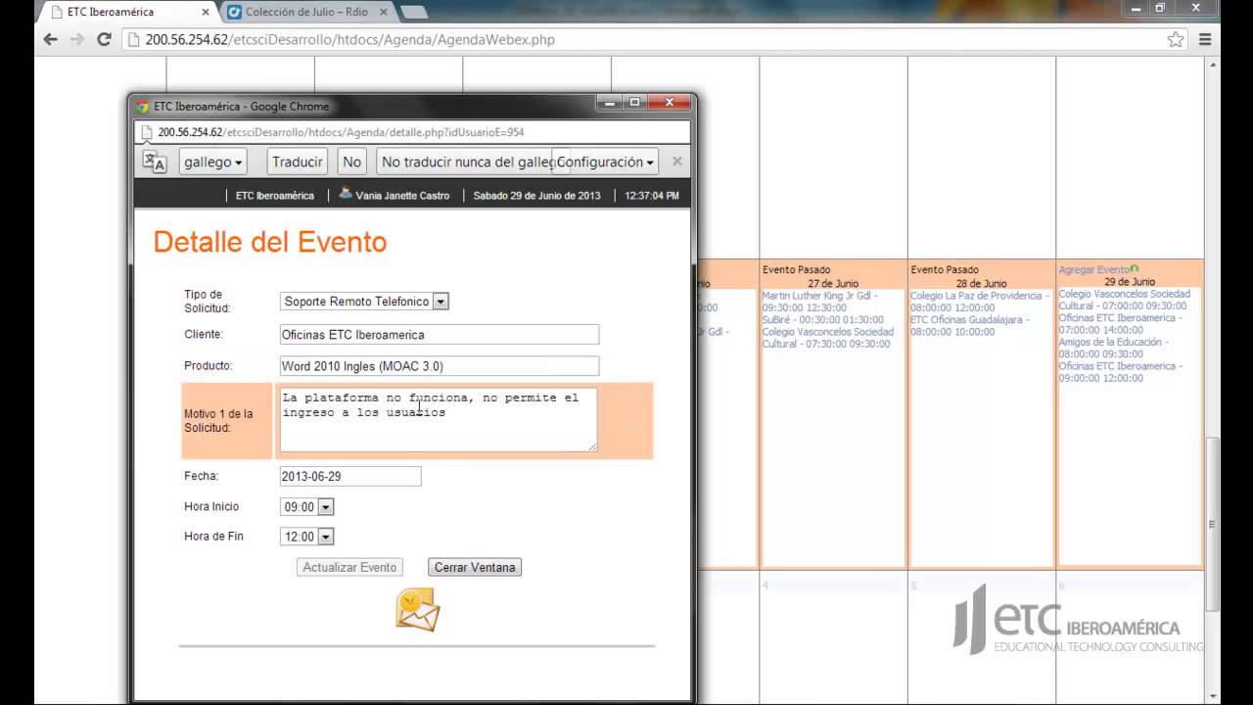
Task: Click the ETC Oficinas Guadalajara event
Action: [x=969, y=325]
